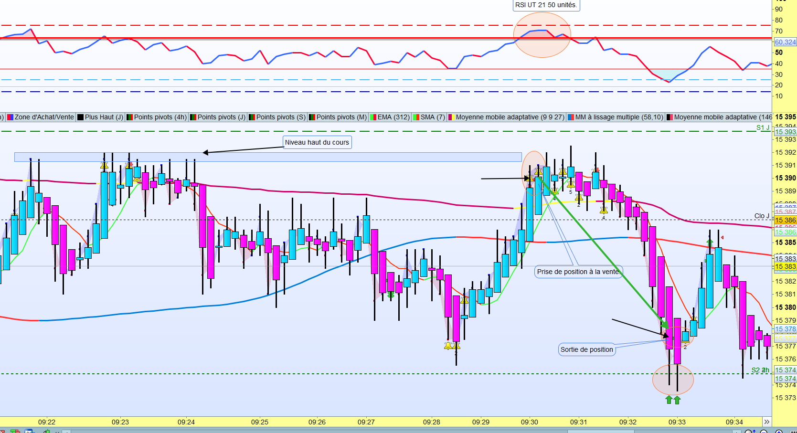This screenshot has width=797, height=433.
Task: Click the double-chevron button beside the time axis
Action: click(766, 422)
